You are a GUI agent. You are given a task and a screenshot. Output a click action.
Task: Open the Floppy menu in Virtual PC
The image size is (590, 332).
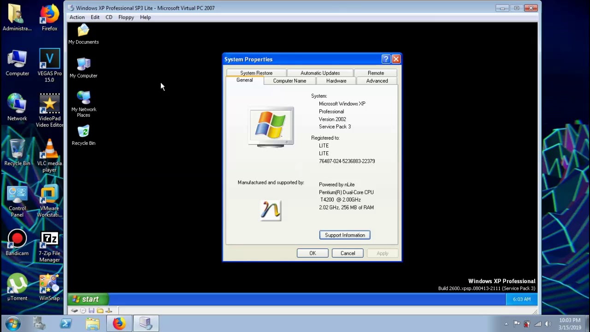tap(126, 17)
